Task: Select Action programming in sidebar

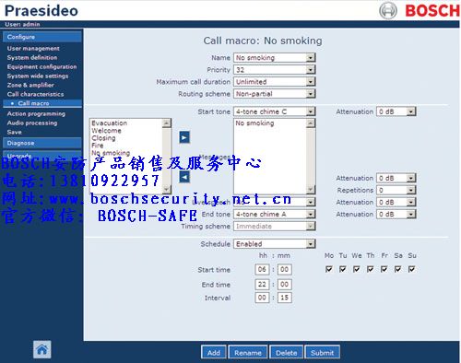Action: [x=36, y=113]
